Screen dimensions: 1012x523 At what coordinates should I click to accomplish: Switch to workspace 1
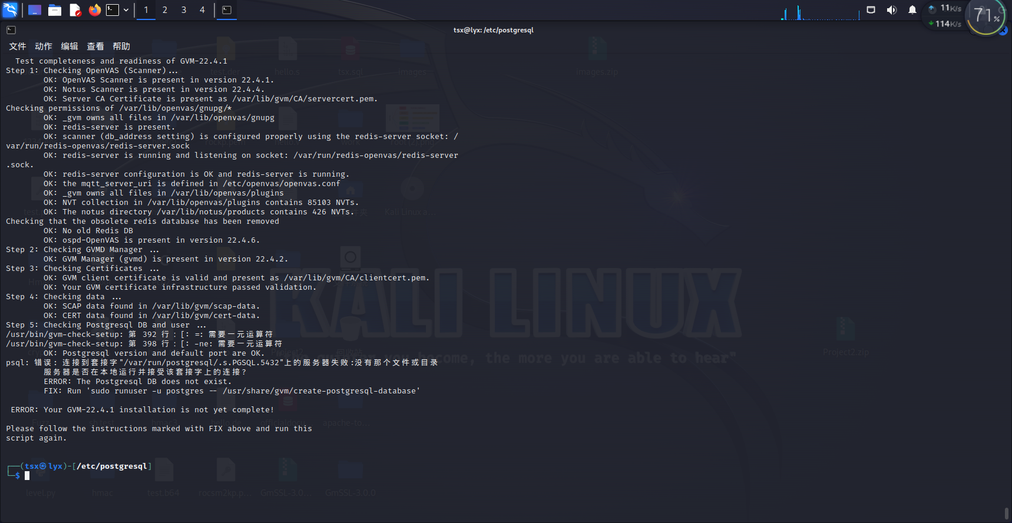[x=146, y=10]
